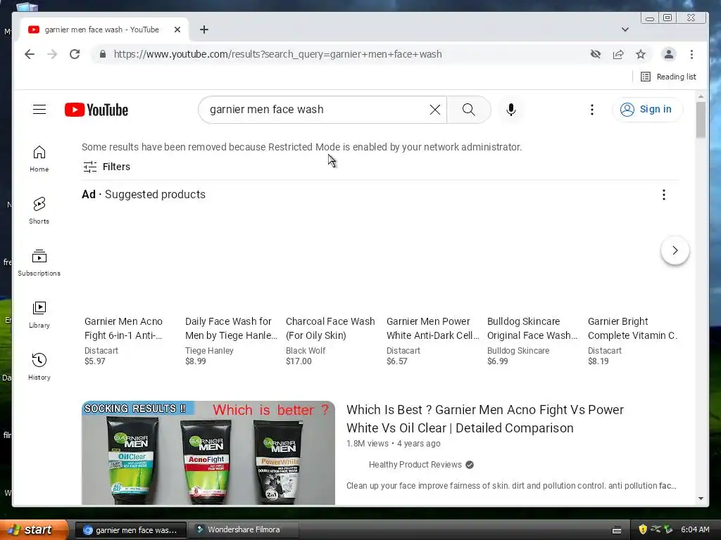The image size is (721, 540).
Task: Submit search with magnifying glass button
Action: click(468, 109)
